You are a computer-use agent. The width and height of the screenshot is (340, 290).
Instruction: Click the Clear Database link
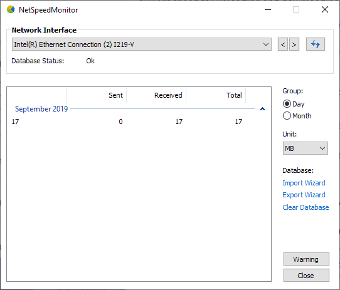pyautogui.click(x=305, y=207)
